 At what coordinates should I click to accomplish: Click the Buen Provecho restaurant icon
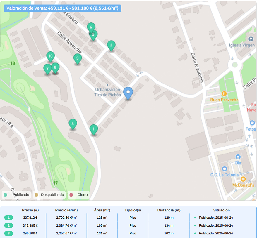tap(224, 93)
